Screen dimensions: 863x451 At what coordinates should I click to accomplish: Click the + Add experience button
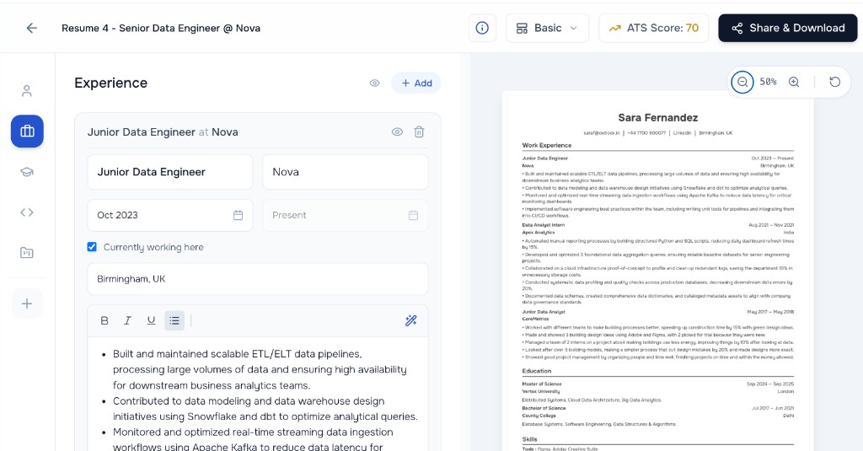(416, 83)
